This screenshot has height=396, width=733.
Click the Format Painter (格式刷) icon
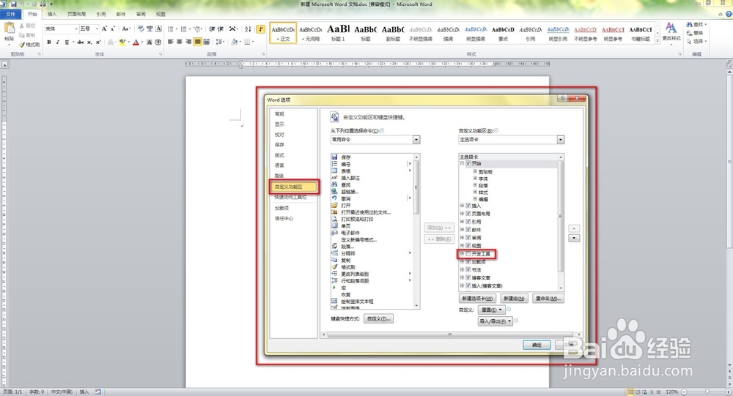tap(21, 45)
